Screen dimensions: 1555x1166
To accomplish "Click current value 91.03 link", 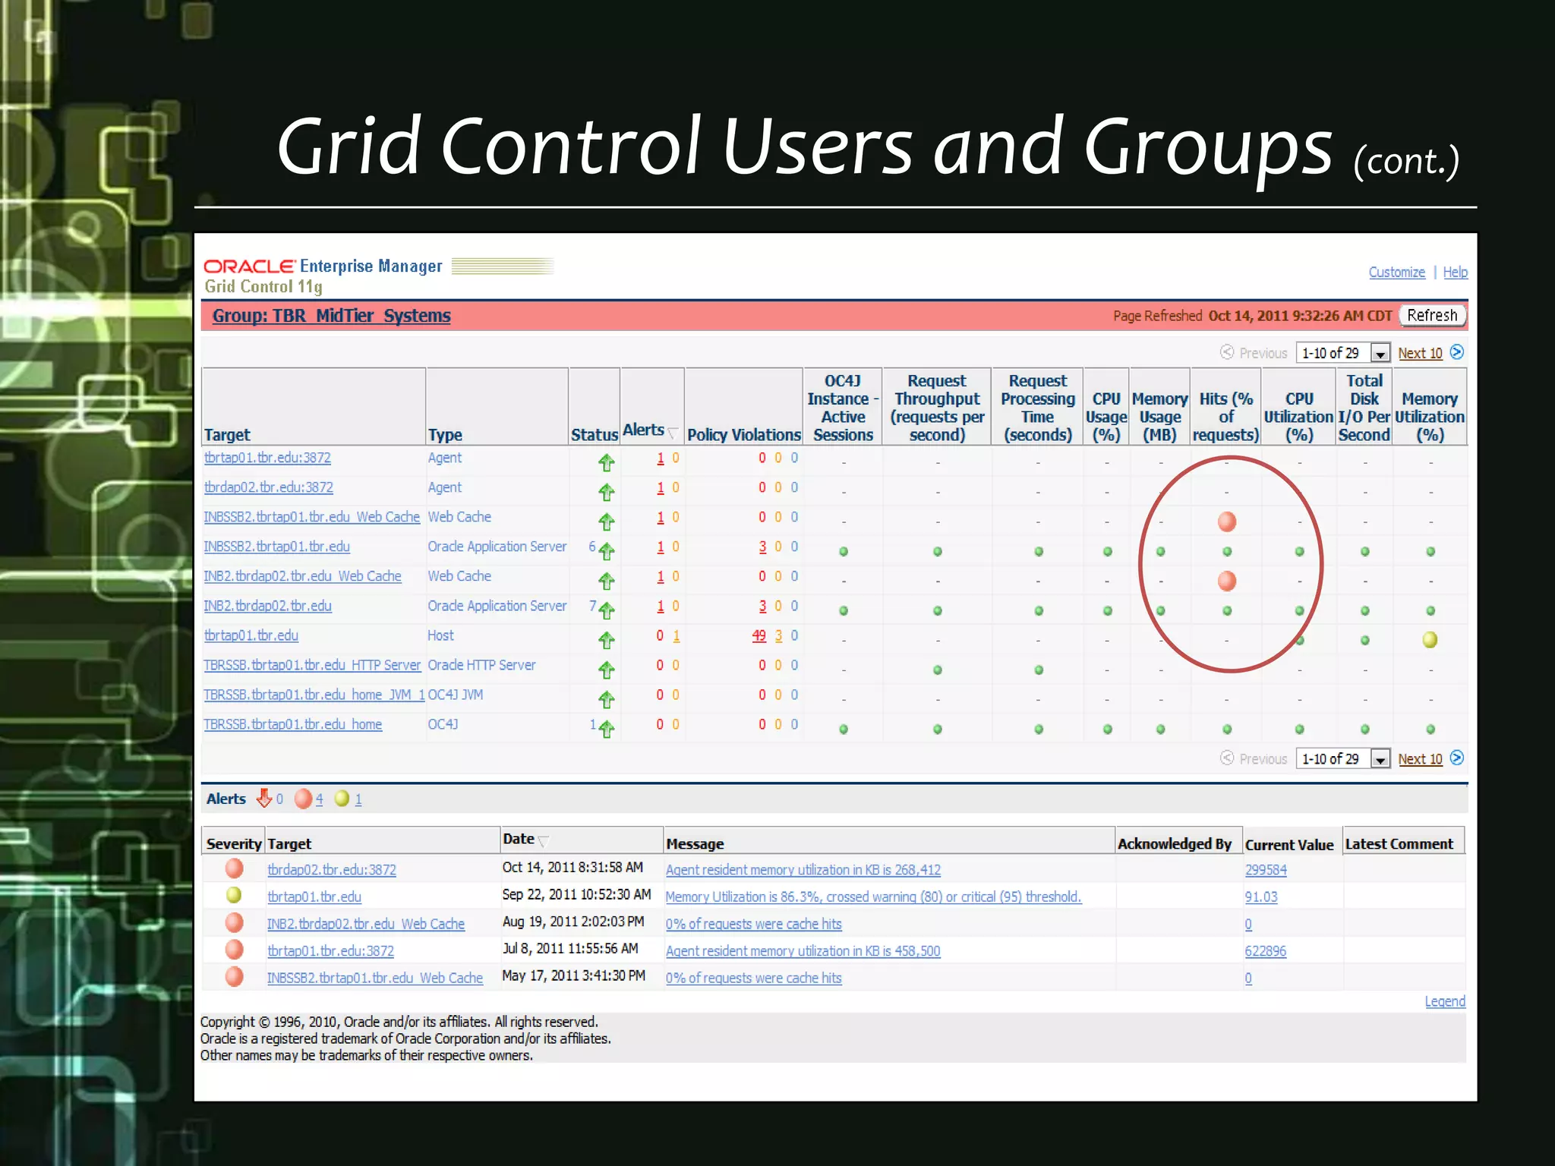I will (x=1260, y=897).
